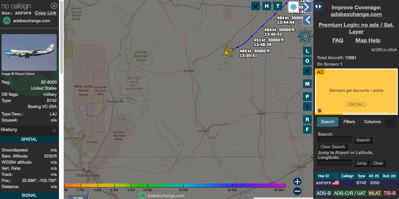Click the ADS-C/R / UAT legend label

(349, 193)
